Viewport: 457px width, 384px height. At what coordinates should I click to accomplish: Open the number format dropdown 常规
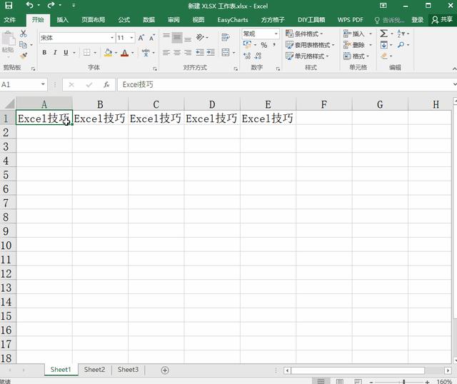(276, 34)
